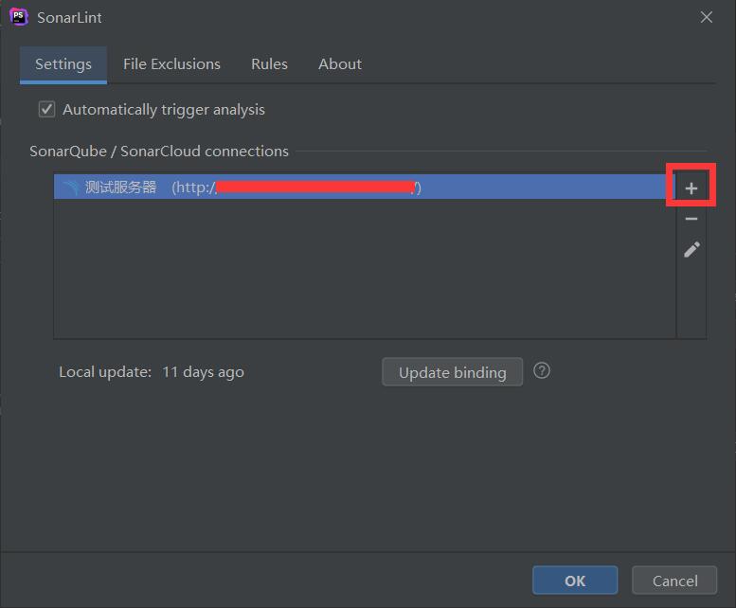This screenshot has width=736, height=608.
Task: Add a new SonarQube connection with plus icon
Action: pos(691,188)
